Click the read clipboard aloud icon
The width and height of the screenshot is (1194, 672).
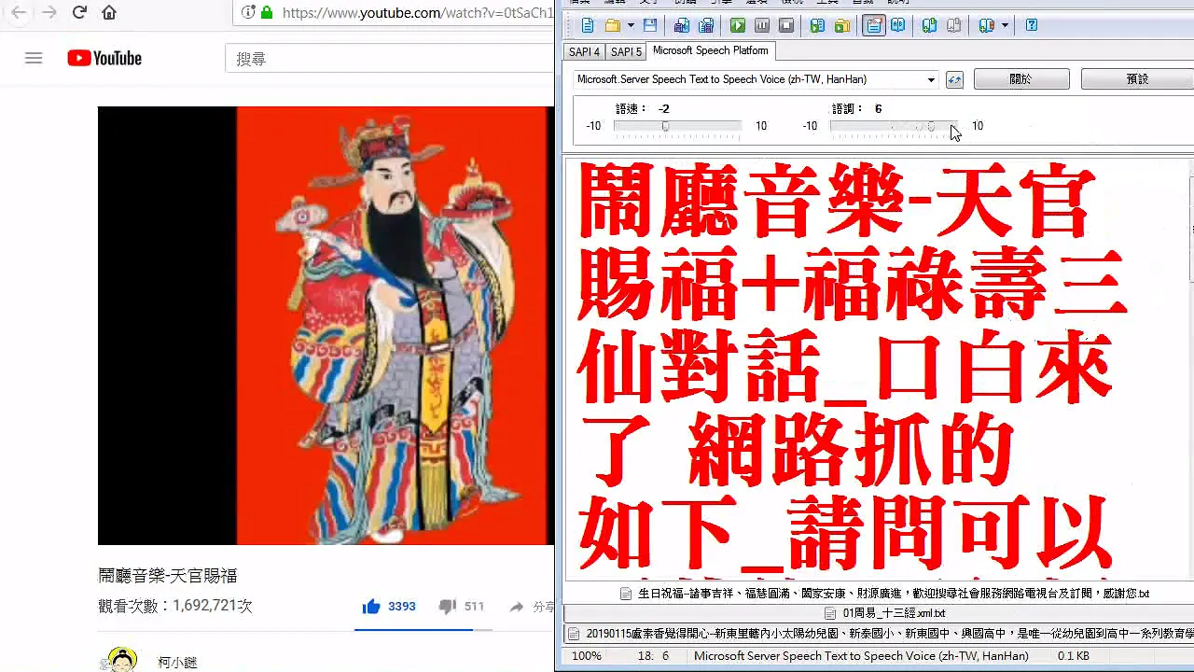[817, 26]
